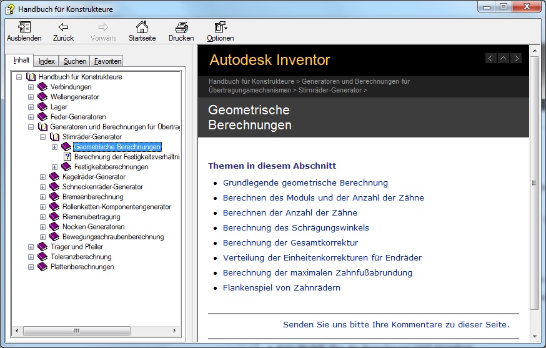Select the Geometrische Berechnungen tree item

pyautogui.click(x=117, y=147)
